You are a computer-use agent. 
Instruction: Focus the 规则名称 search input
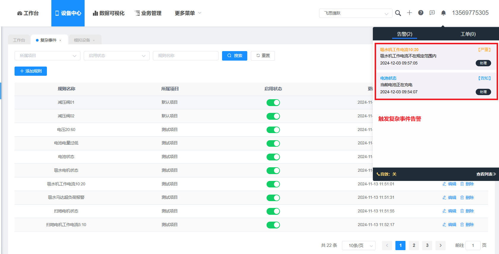click(186, 56)
